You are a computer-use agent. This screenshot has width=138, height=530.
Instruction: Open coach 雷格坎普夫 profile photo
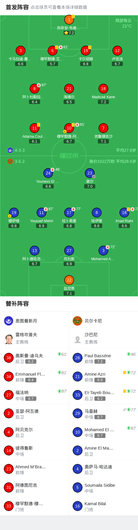point(9,339)
